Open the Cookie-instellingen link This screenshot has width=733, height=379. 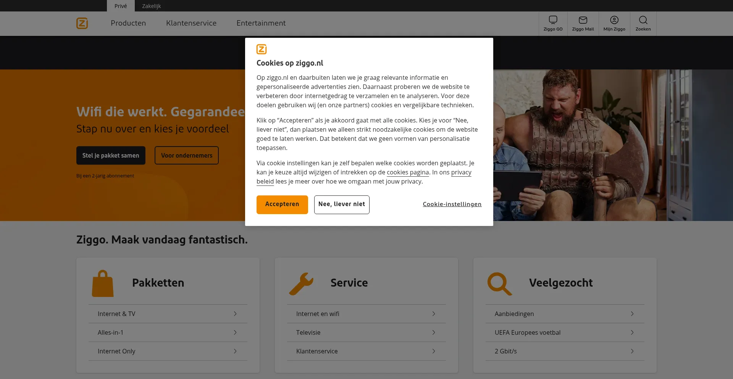click(452, 205)
